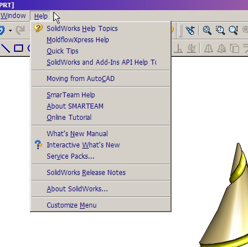
Task: Click the greyed perpendicular datum icon
Action: point(178,48)
